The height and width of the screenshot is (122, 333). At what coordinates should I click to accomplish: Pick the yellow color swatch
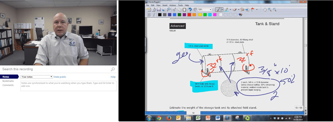[x=200, y=15]
